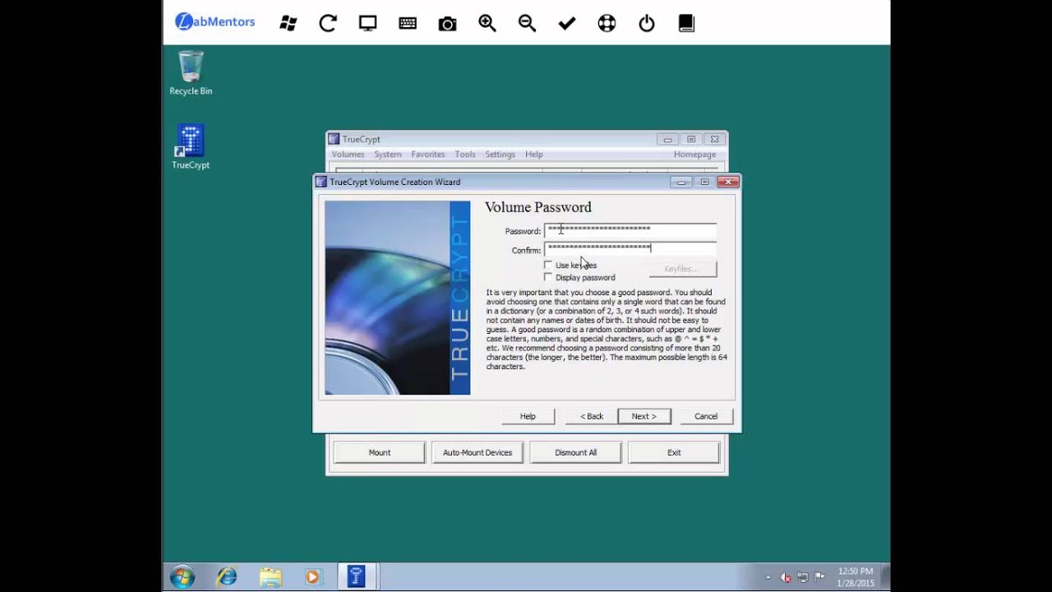The image size is (1052, 592).
Task: Cancel the Volume Creation Wizard
Action: pos(706,416)
